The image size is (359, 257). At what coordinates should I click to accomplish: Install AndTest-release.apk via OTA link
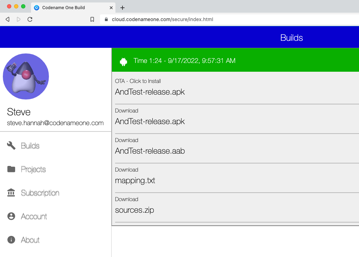point(237,88)
